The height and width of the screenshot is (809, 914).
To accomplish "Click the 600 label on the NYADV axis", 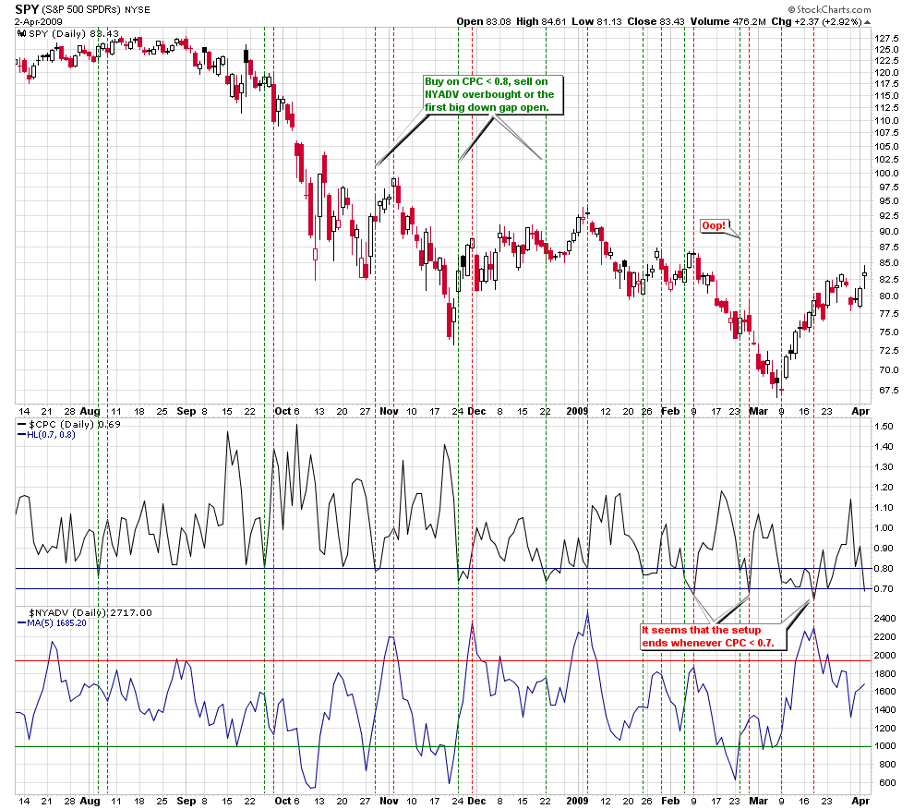I will (887, 783).
